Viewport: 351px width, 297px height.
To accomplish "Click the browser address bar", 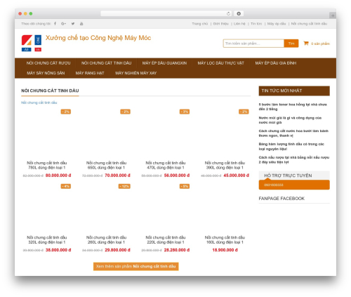I will pos(166,14).
